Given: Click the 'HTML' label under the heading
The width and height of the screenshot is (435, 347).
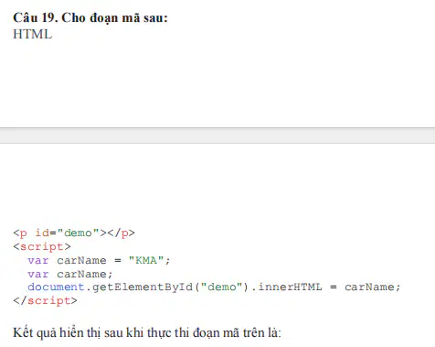Looking at the screenshot, I should (33, 34).
